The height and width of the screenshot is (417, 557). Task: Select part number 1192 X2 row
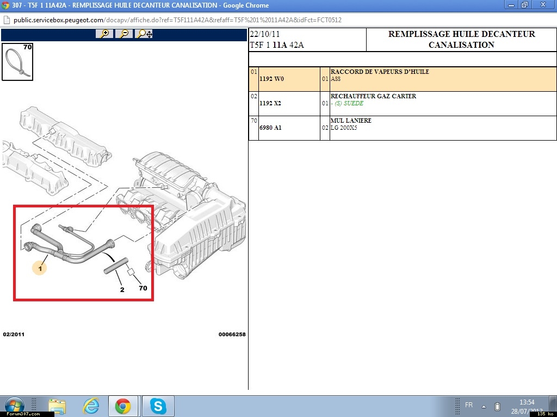pyautogui.click(x=271, y=104)
